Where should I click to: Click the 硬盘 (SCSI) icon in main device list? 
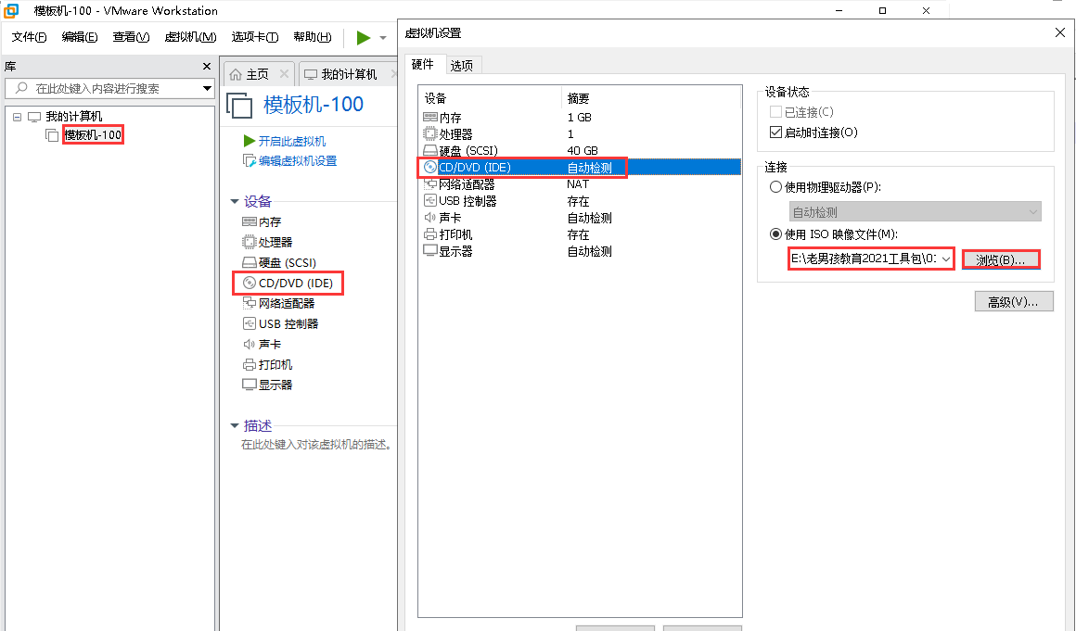(250, 262)
